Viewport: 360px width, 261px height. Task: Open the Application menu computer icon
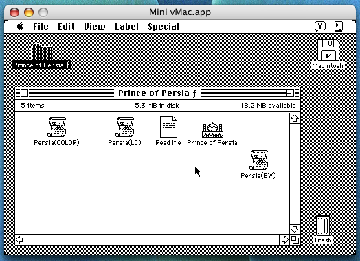(x=339, y=26)
